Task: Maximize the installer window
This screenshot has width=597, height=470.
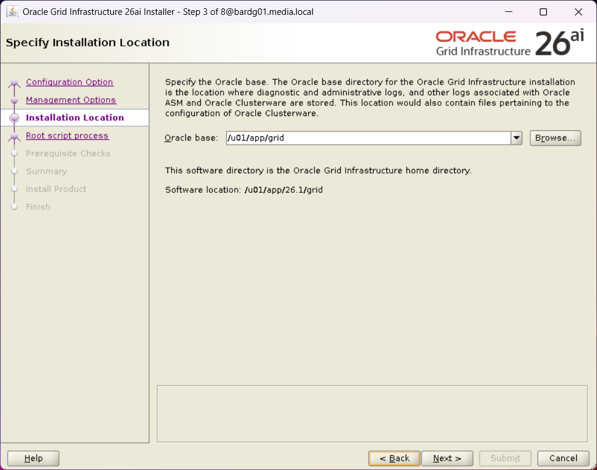Action: click(543, 12)
